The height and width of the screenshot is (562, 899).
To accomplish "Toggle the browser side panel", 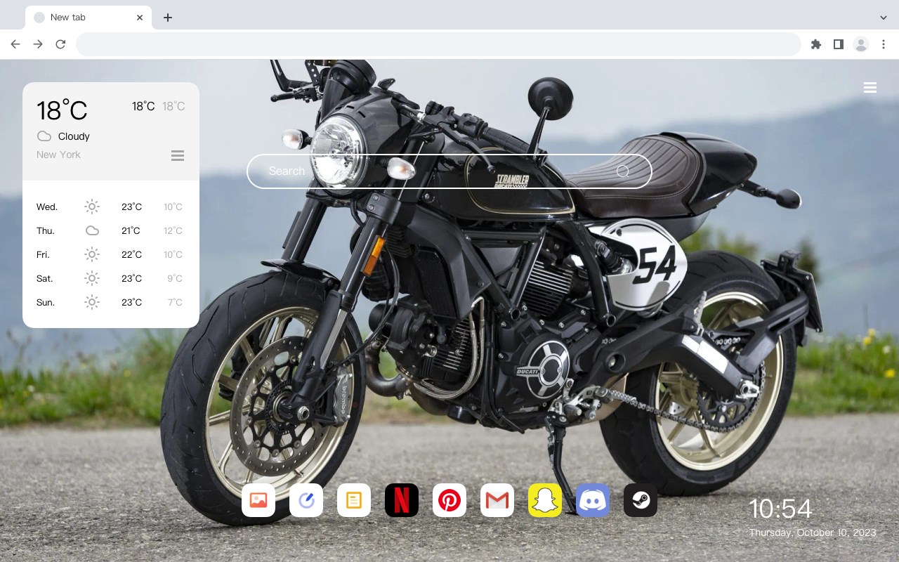I will tap(838, 44).
